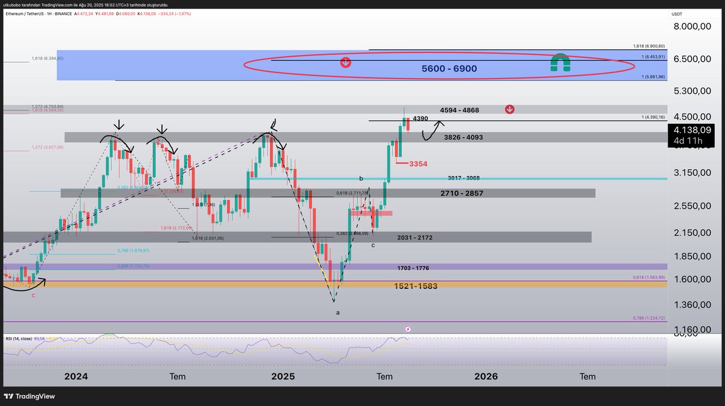The height and width of the screenshot is (406, 725).
Task: Click wave label b near 3017 line
Action: tap(361, 179)
